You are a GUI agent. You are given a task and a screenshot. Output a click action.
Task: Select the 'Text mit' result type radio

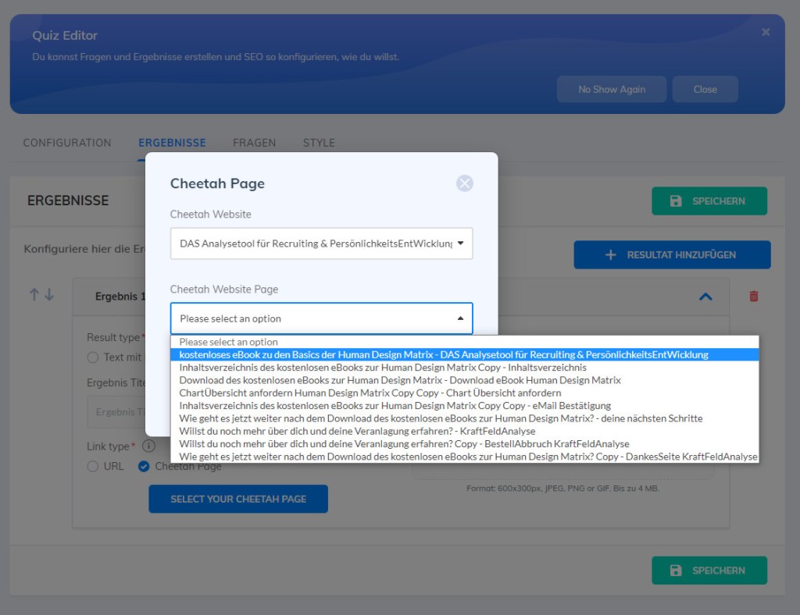point(93,357)
